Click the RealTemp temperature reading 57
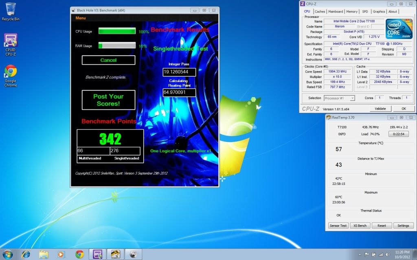This screenshot has width=417, height=260. click(338, 149)
